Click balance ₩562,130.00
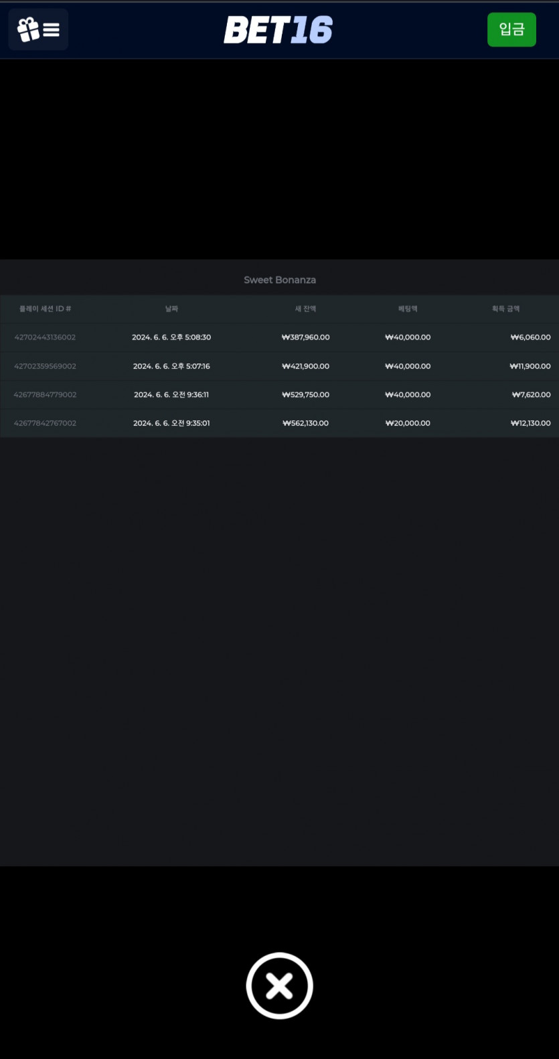The width and height of the screenshot is (559, 1059). pyautogui.click(x=305, y=423)
